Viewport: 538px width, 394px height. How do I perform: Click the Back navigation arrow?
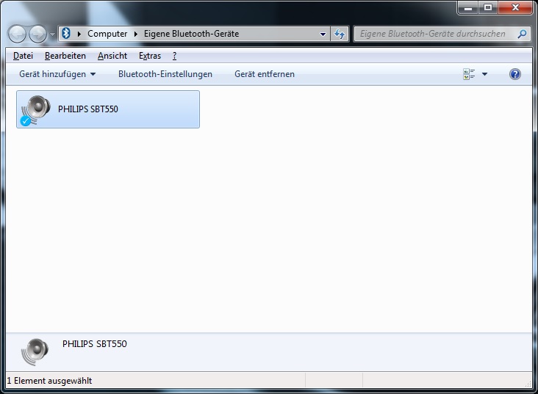17,34
